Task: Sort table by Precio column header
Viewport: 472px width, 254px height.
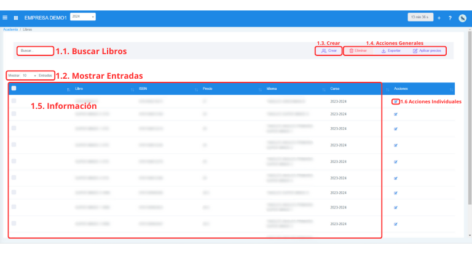Action: pos(208,89)
